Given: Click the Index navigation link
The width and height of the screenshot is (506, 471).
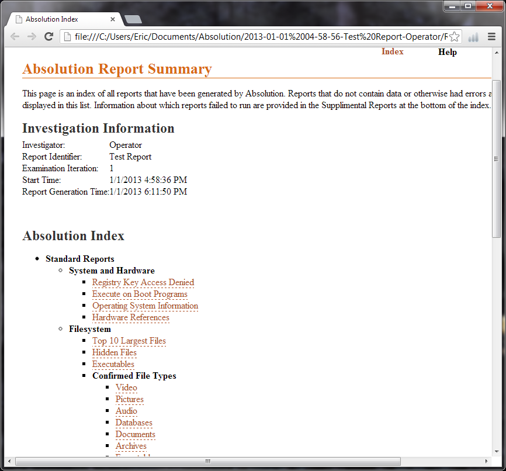Looking at the screenshot, I should tap(392, 51).
